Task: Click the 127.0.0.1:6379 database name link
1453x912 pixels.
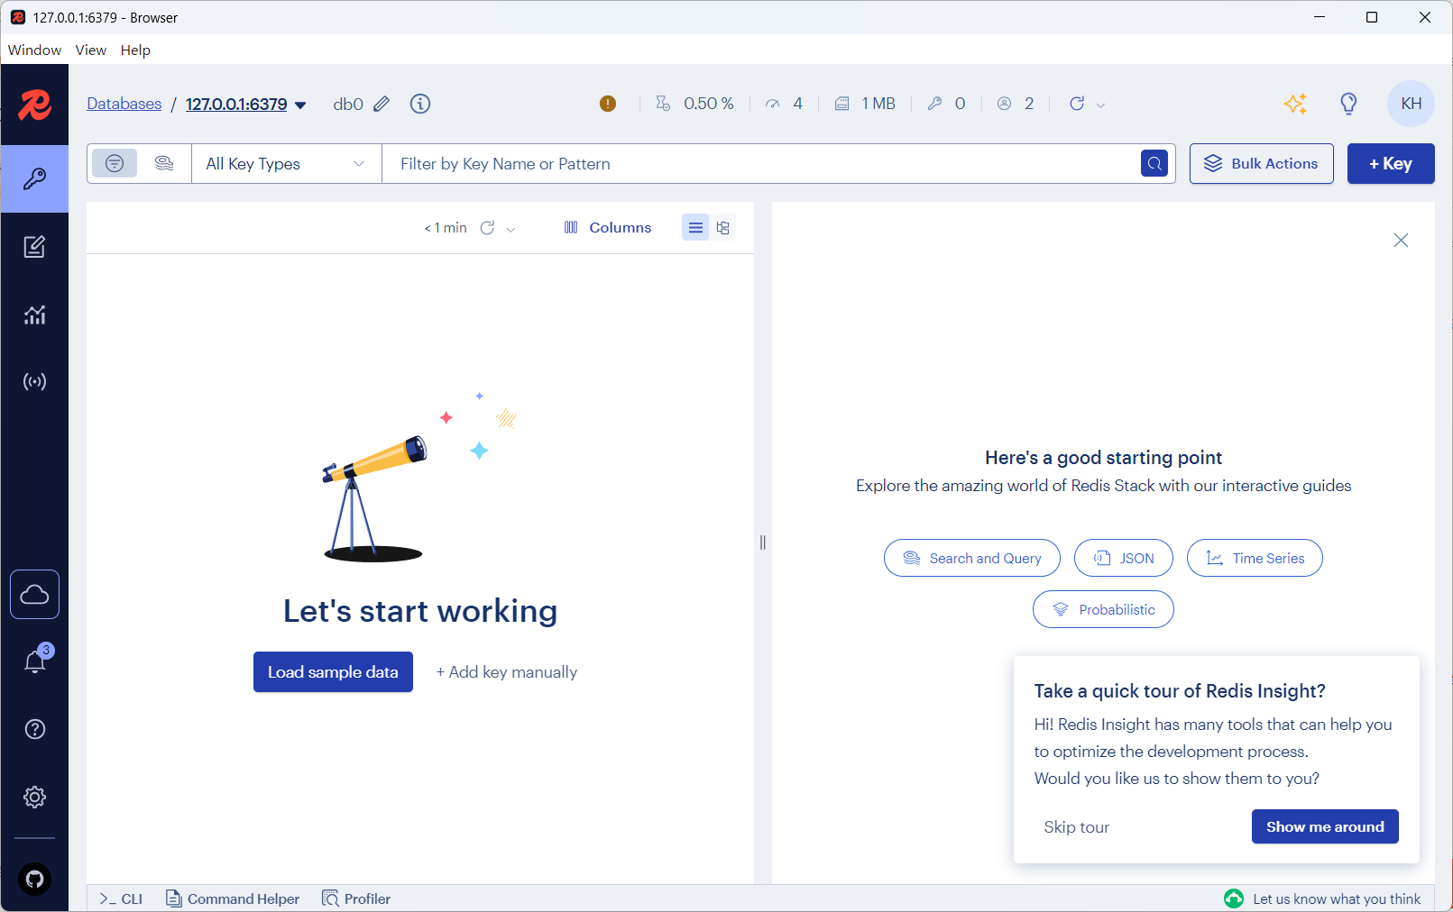Action: pos(236,104)
